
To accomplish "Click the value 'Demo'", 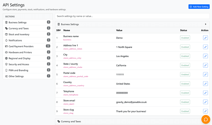I will (x=120, y=38).
